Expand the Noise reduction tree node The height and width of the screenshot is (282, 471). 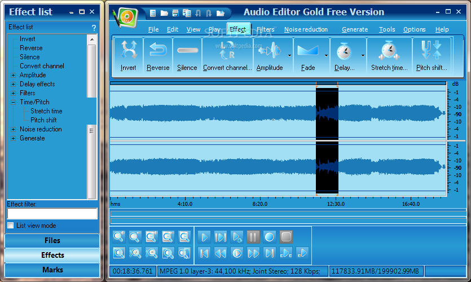13,129
